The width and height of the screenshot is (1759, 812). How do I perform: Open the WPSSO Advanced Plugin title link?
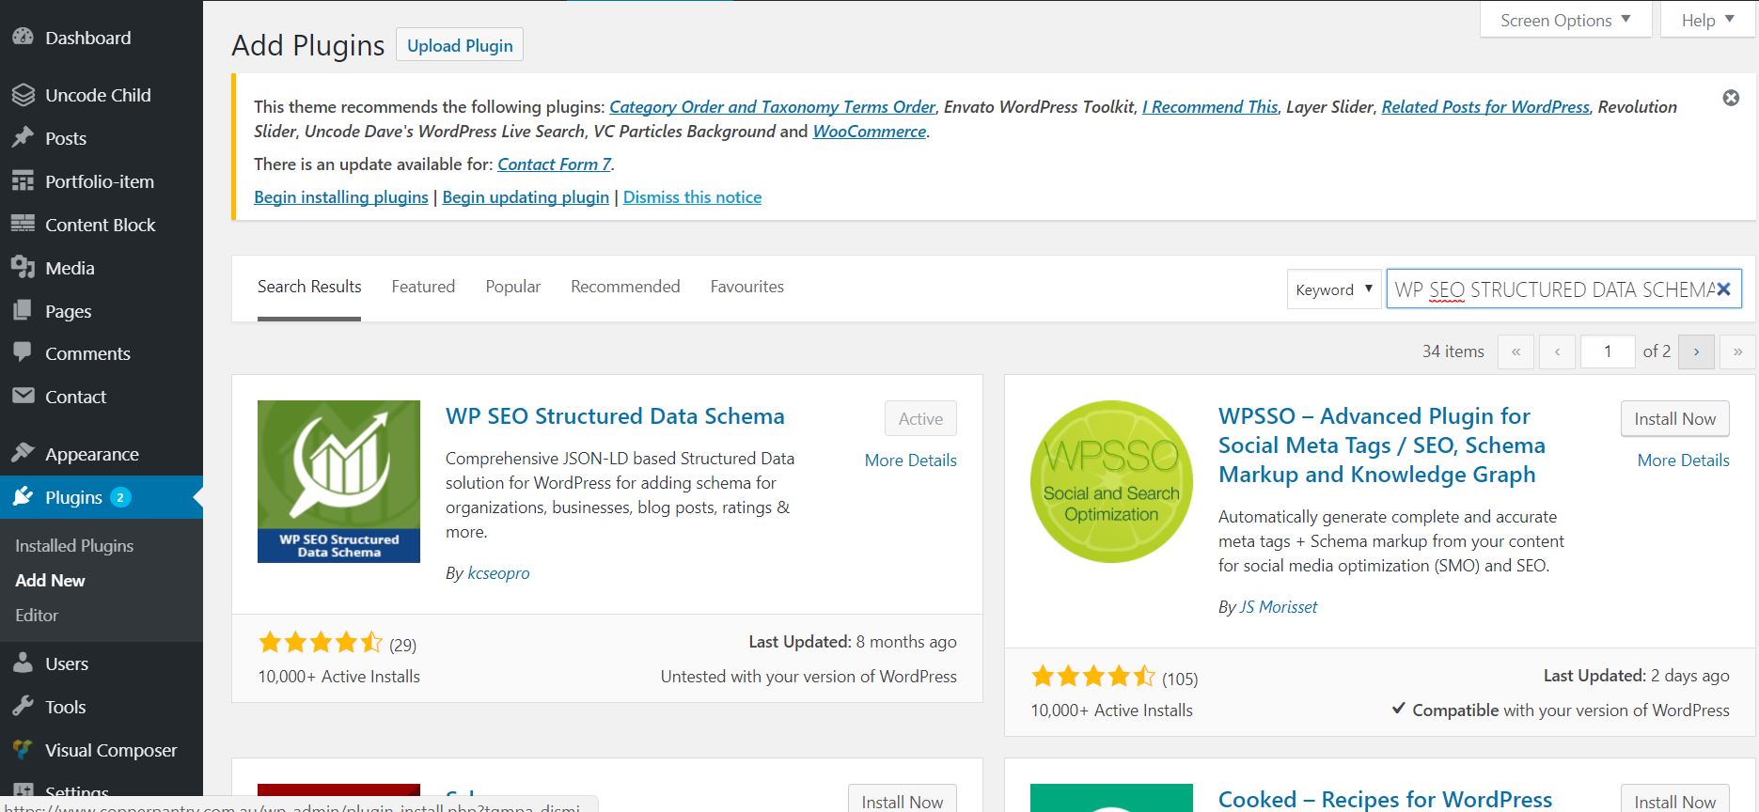pyautogui.click(x=1382, y=445)
